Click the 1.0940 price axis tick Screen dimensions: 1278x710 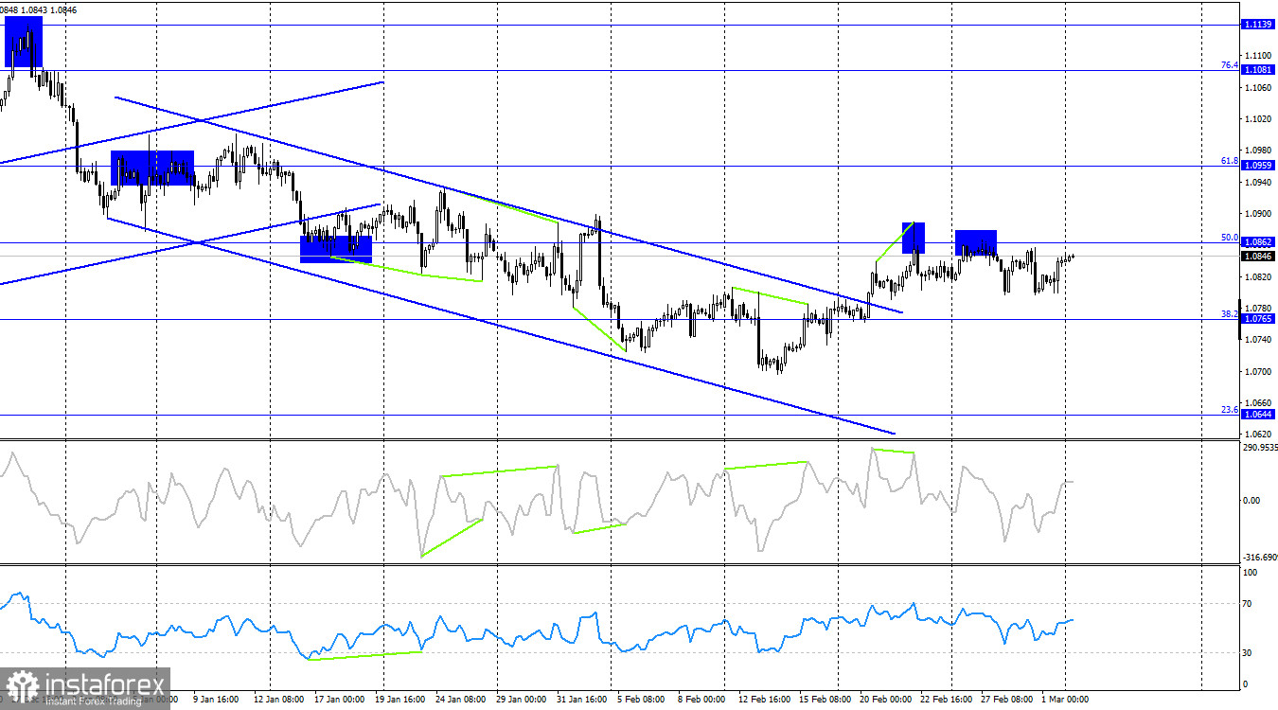click(x=1259, y=183)
